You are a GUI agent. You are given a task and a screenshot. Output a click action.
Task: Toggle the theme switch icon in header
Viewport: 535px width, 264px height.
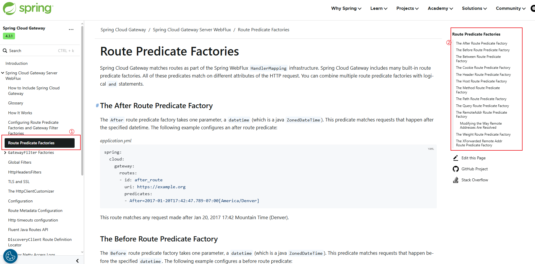pyautogui.click(x=533, y=8)
